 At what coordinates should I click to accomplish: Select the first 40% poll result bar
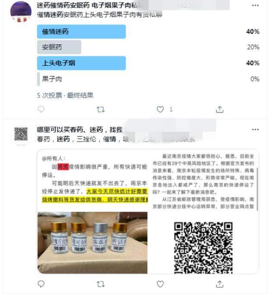tap(81, 32)
